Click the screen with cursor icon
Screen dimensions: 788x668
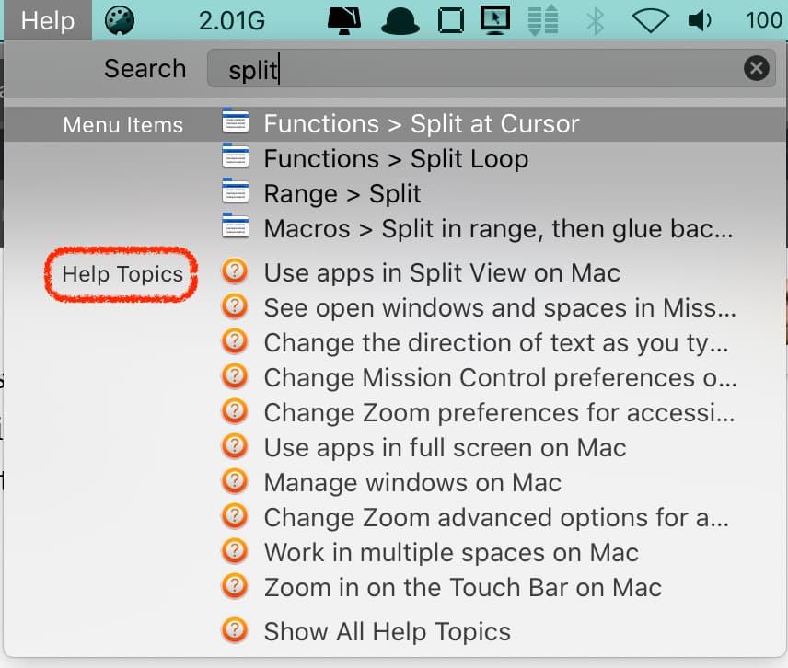click(x=495, y=20)
